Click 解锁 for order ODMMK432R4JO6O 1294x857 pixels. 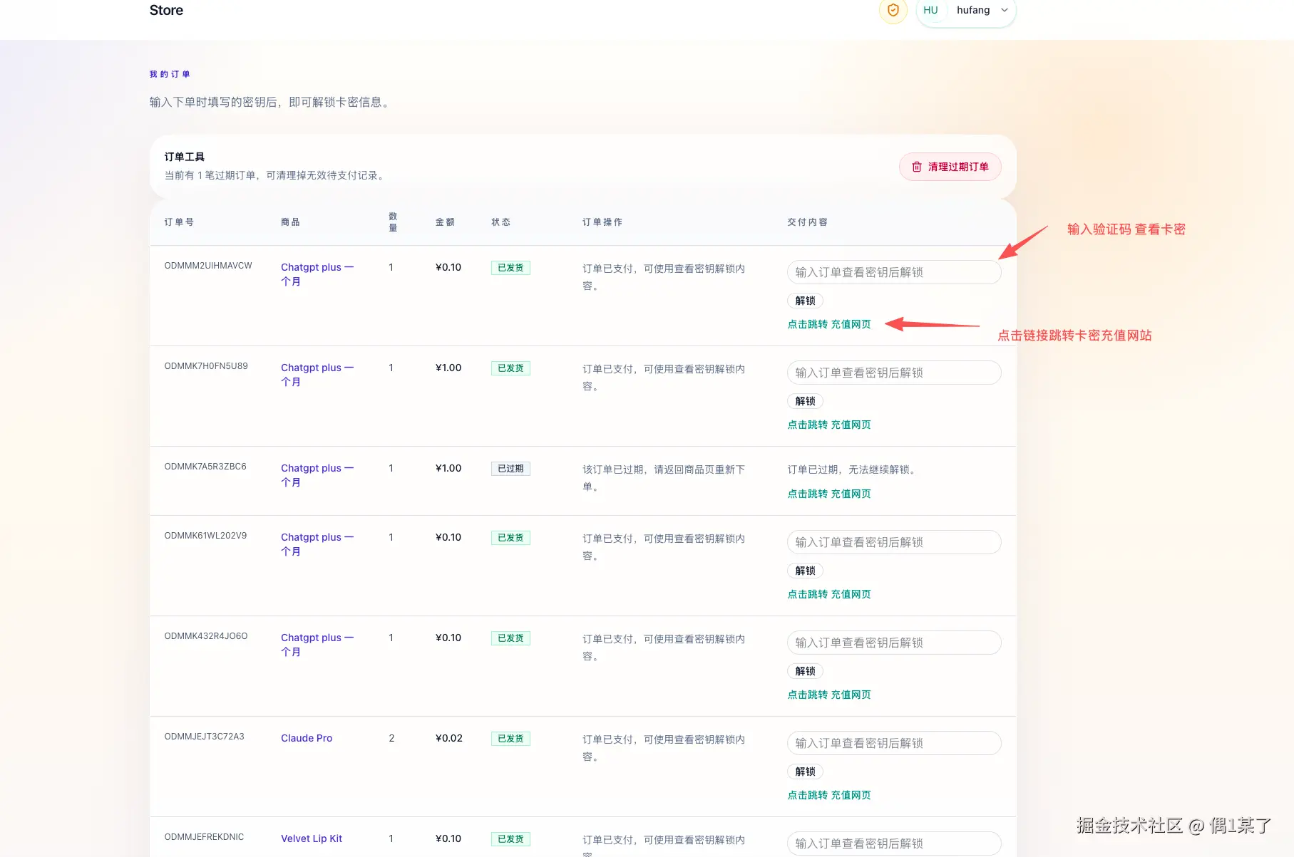tap(805, 671)
